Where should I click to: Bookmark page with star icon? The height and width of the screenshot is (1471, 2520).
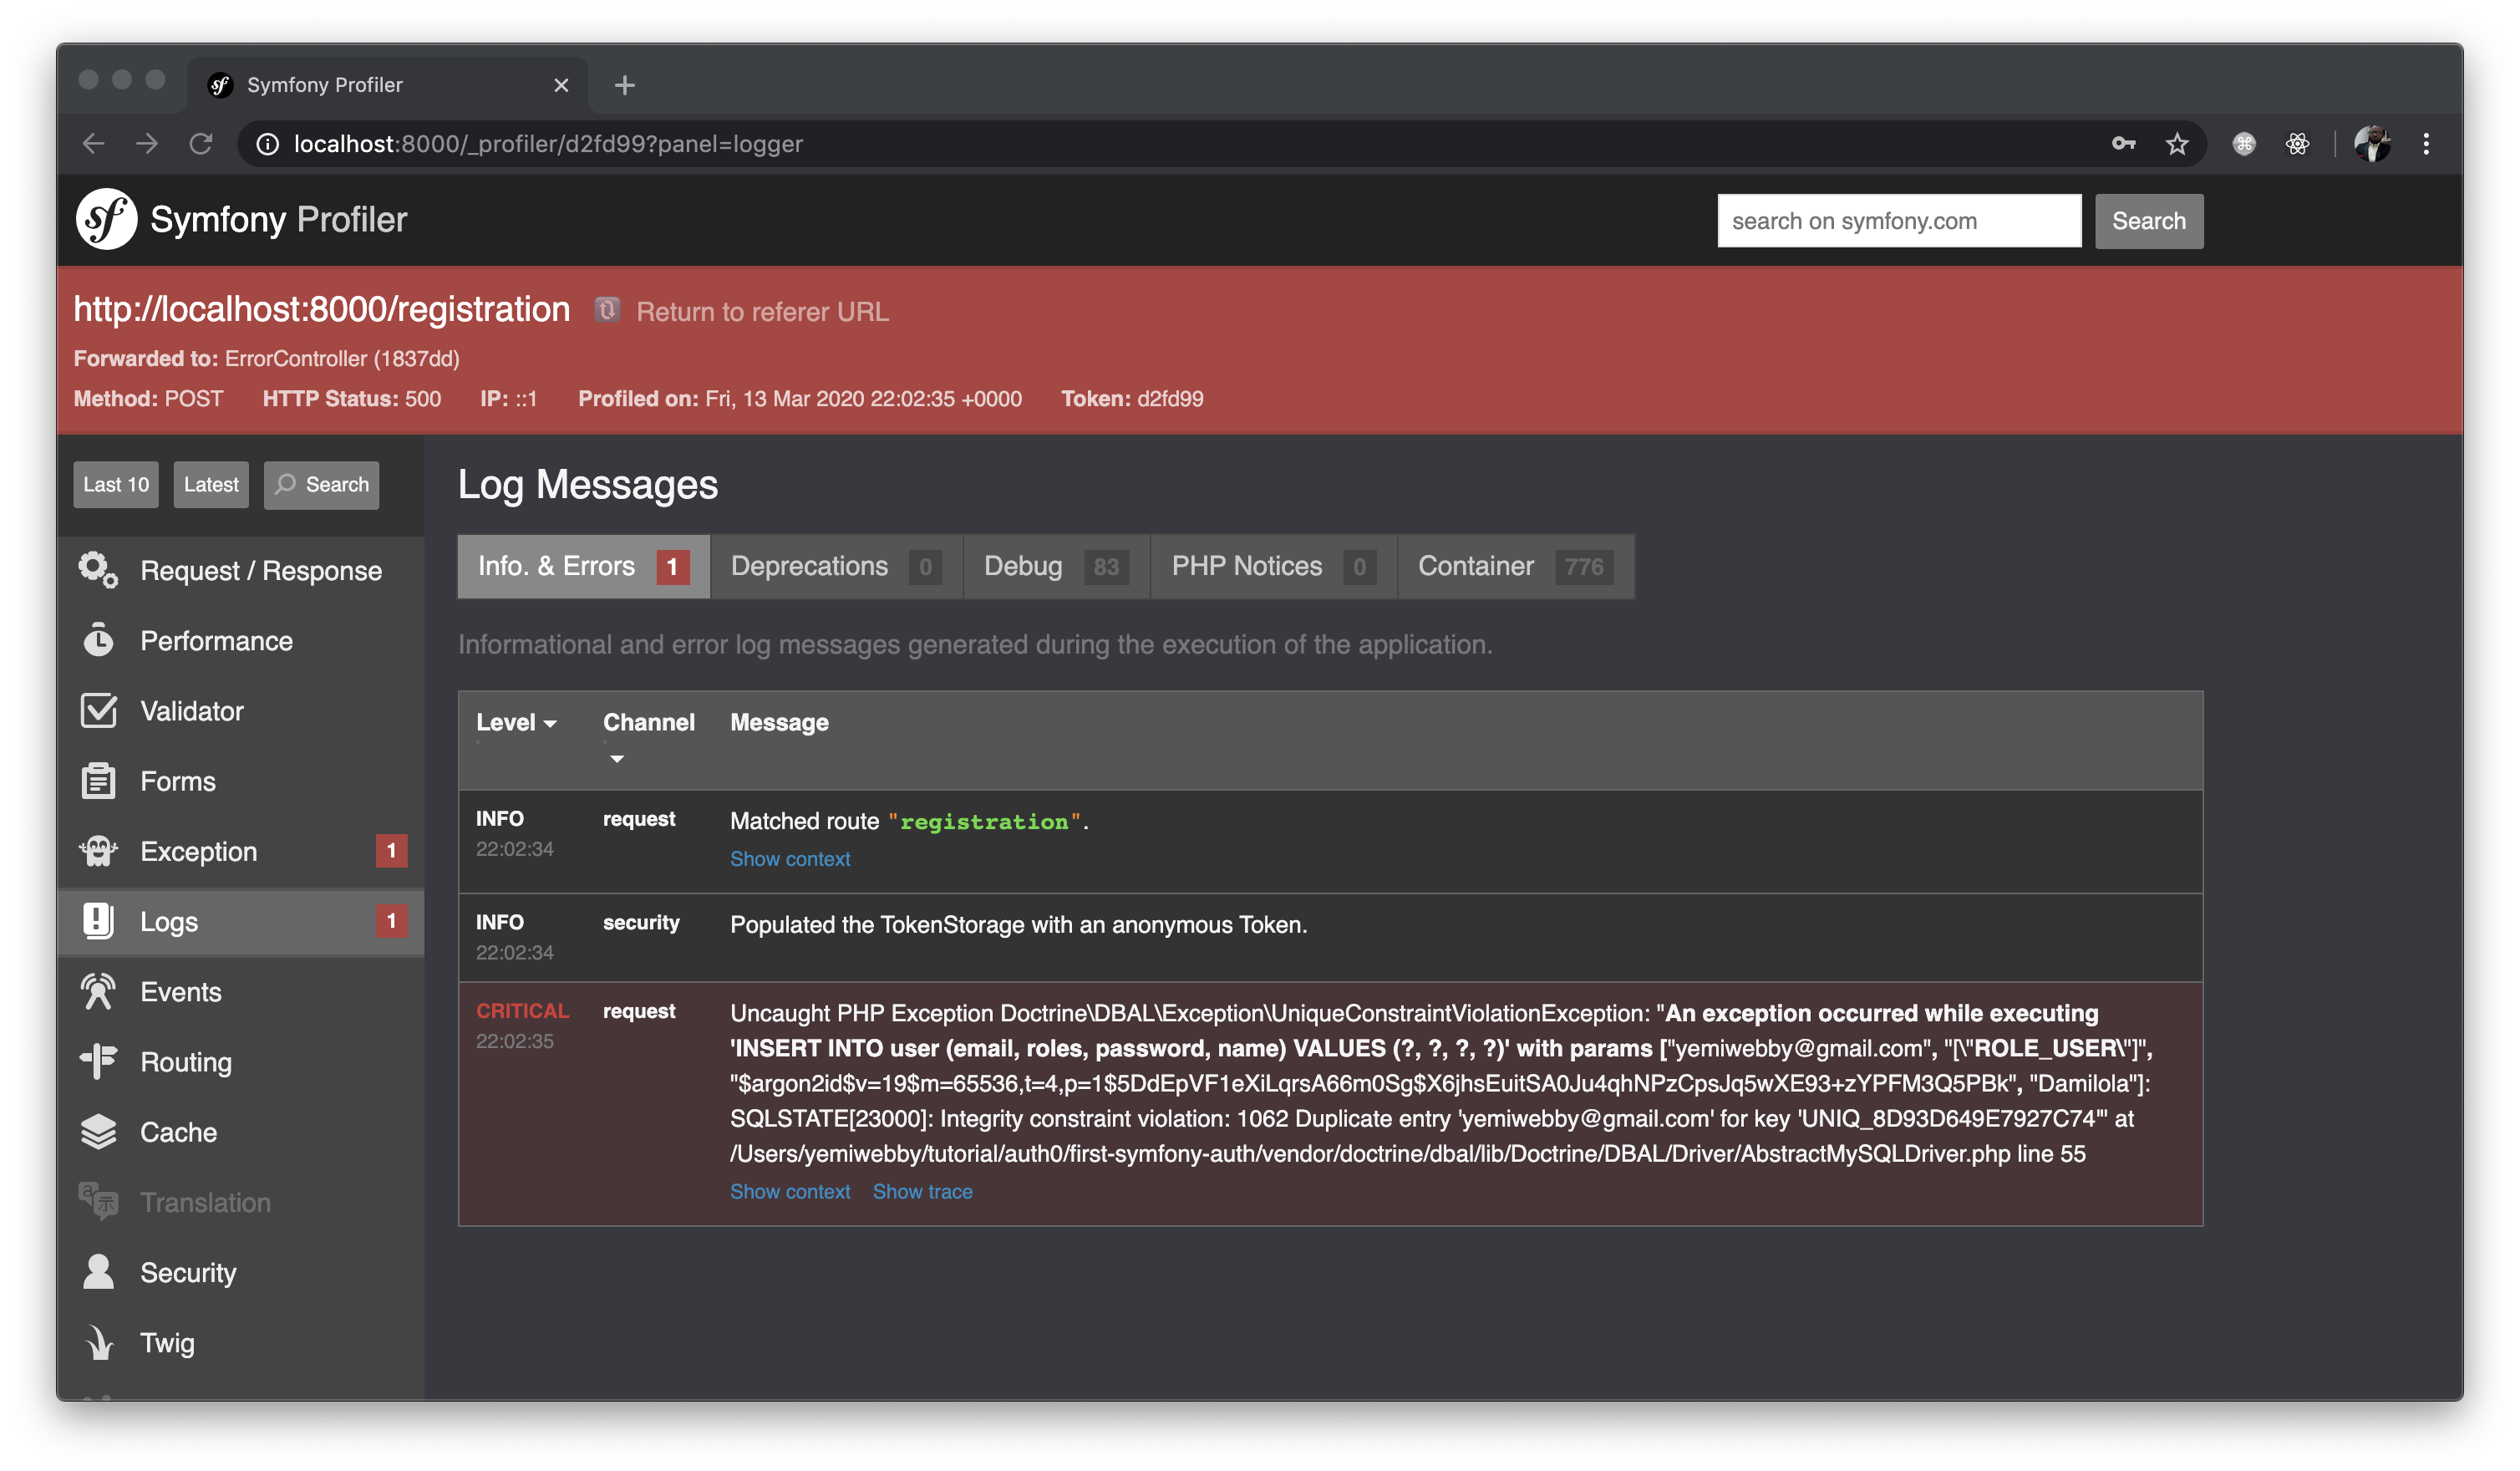pos(2176,144)
